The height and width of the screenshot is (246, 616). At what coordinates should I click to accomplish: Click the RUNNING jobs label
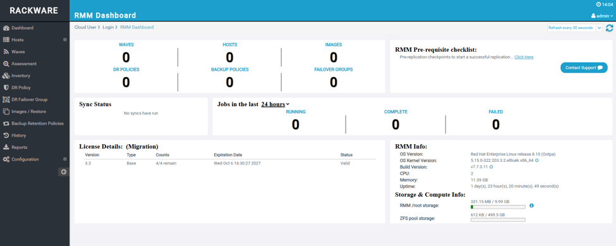(x=296, y=112)
